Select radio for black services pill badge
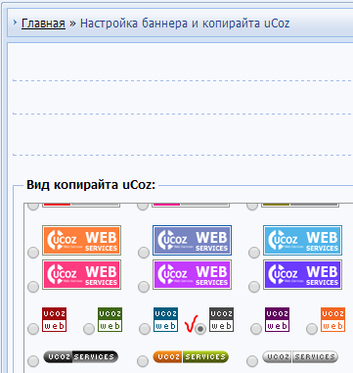Viewport: 353px width, 373px height. [x=33, y=361]
